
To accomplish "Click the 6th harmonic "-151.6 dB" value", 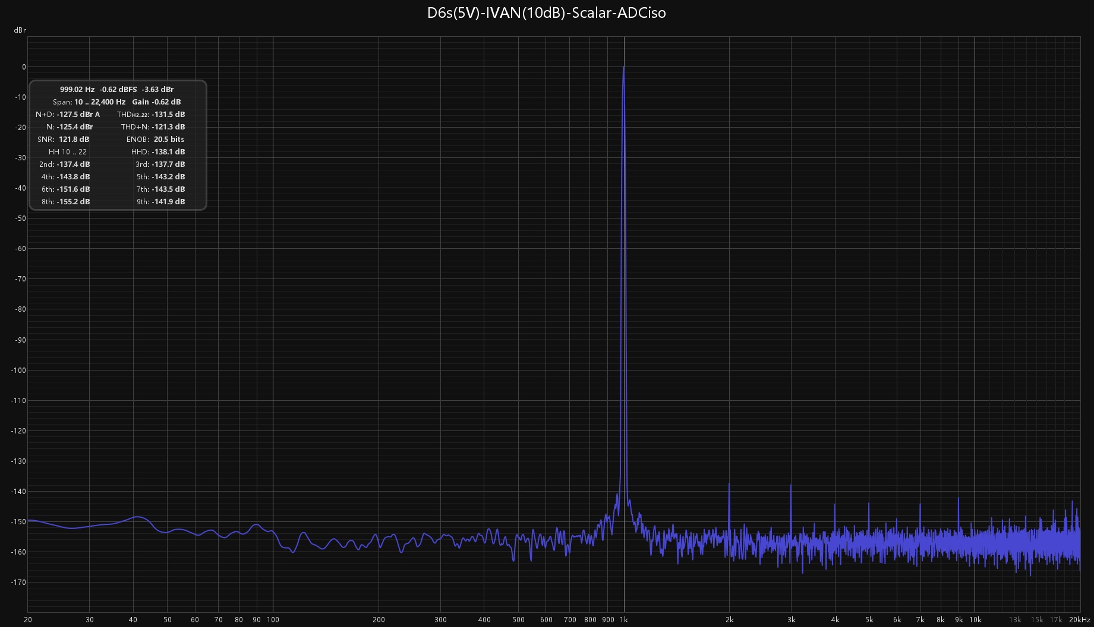I will [73, 189].
